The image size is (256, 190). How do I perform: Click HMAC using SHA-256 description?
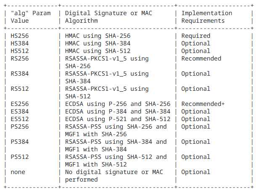tap(98, 36)
